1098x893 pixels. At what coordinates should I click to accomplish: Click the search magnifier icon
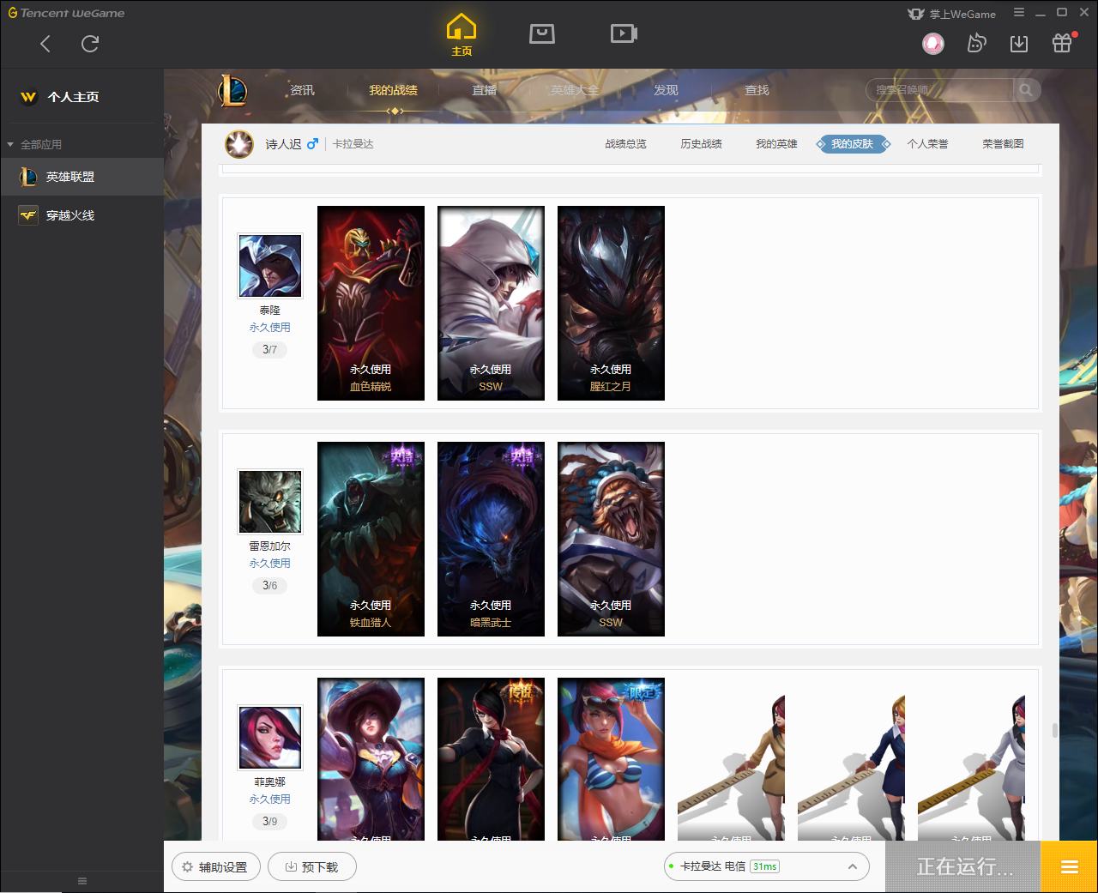tap(1026, 90)
